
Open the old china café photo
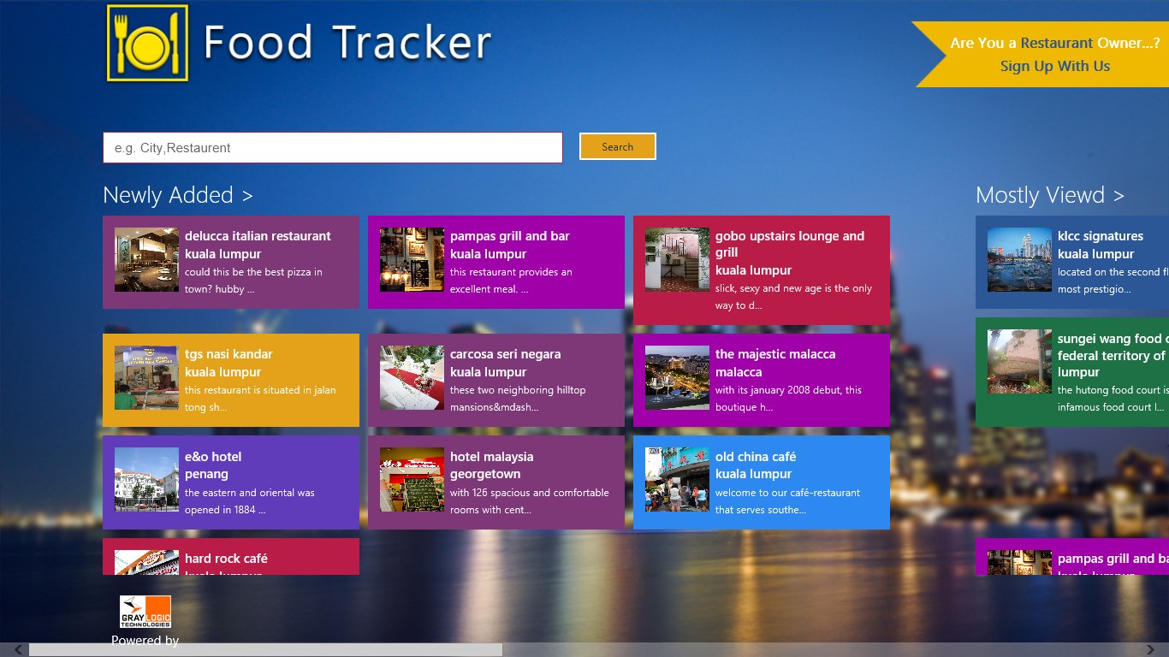point(677,480)
